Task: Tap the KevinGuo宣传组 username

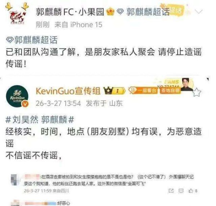Action: (68, 91)
